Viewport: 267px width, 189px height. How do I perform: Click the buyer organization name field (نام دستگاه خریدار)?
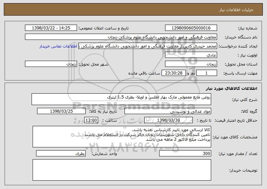click(x=121, y=37)
